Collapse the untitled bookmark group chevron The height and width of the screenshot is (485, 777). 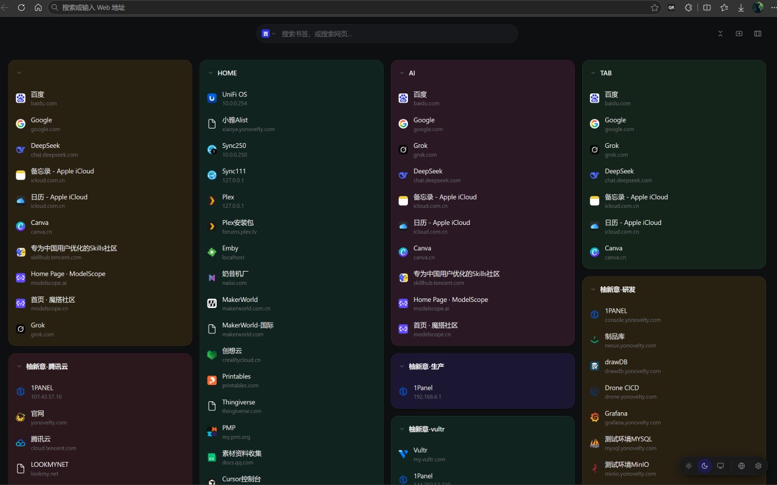19,73
